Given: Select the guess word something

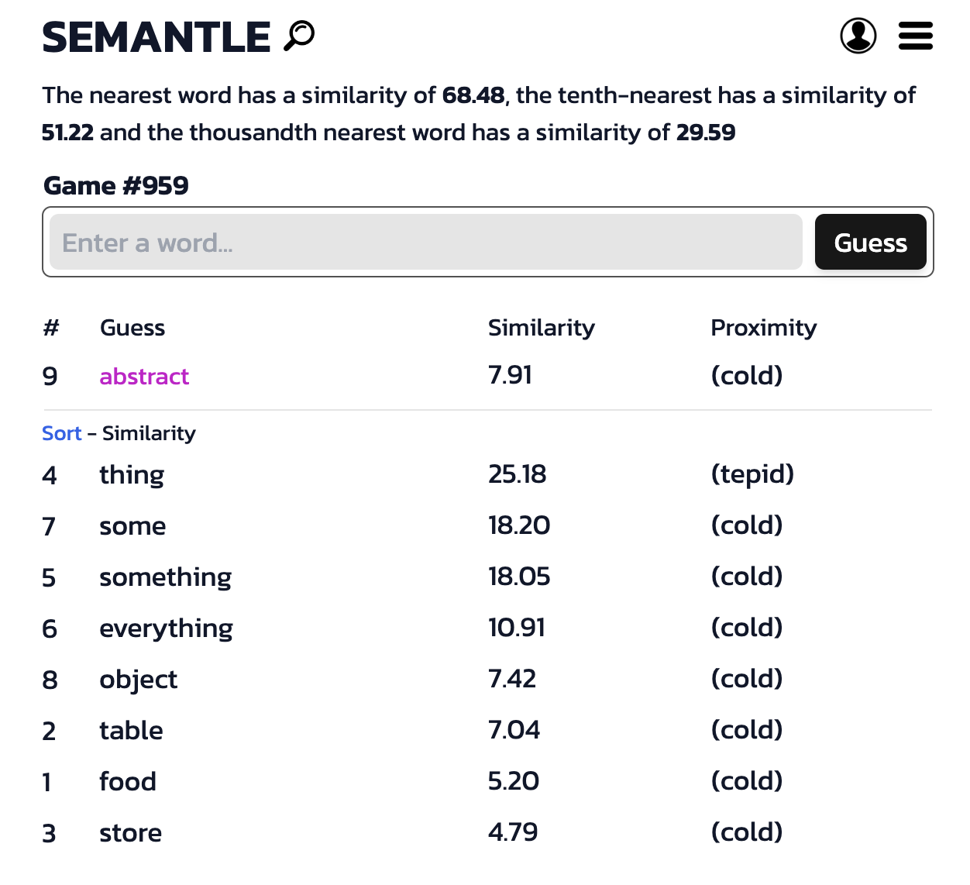Looking at the screenshot, I should pos(165,577).
